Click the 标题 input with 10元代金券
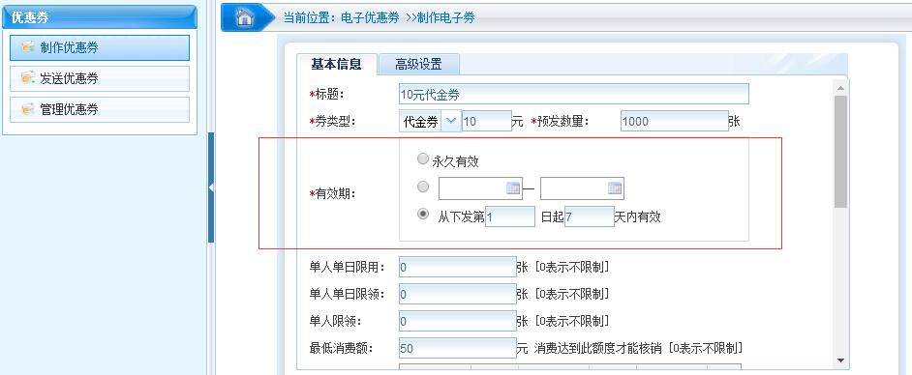Viewport: 912px width, 375px height. [x=574, y=94]
